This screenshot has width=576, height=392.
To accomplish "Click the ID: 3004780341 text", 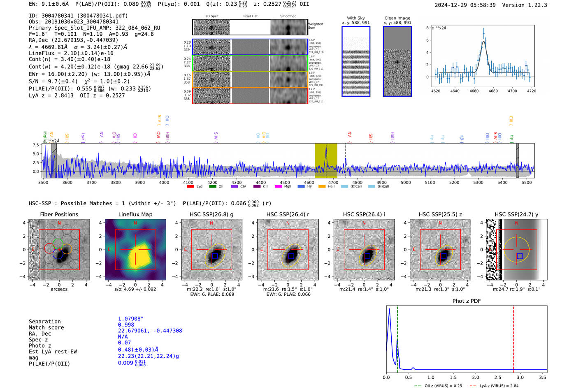I will (78, 16).
